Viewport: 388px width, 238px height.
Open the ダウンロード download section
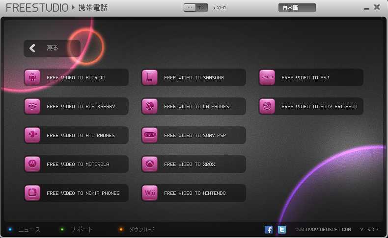point(142,230)
